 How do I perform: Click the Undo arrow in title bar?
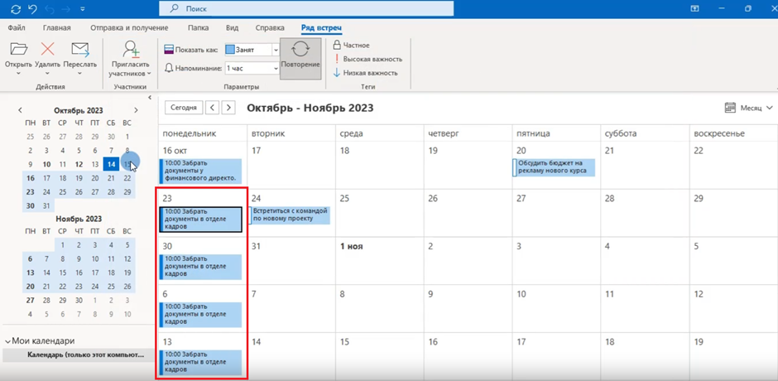[x=33, y=8]
